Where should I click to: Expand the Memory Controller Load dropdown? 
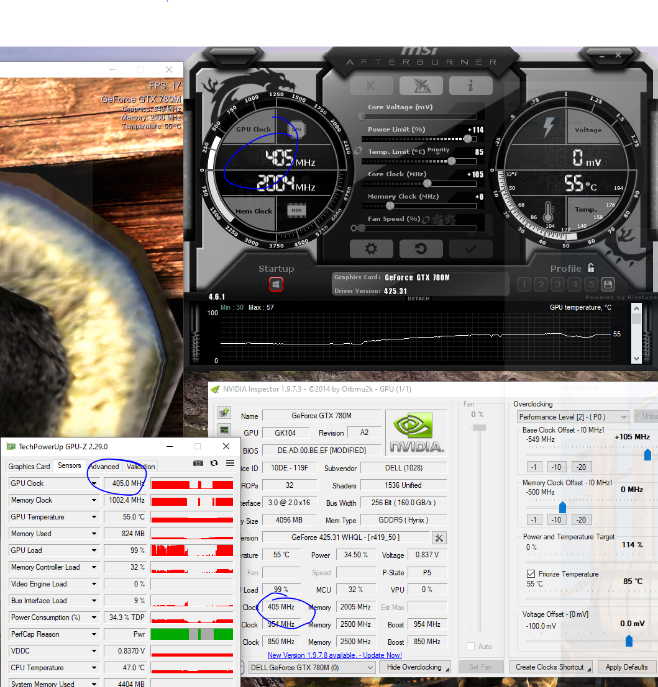94,567
